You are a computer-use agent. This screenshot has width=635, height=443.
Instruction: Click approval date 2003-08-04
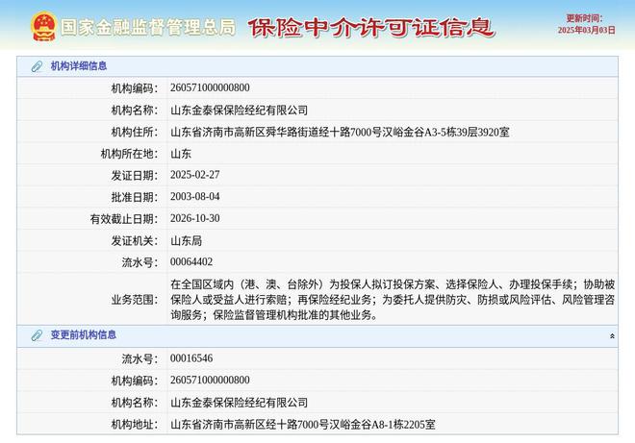coord(194,197)
